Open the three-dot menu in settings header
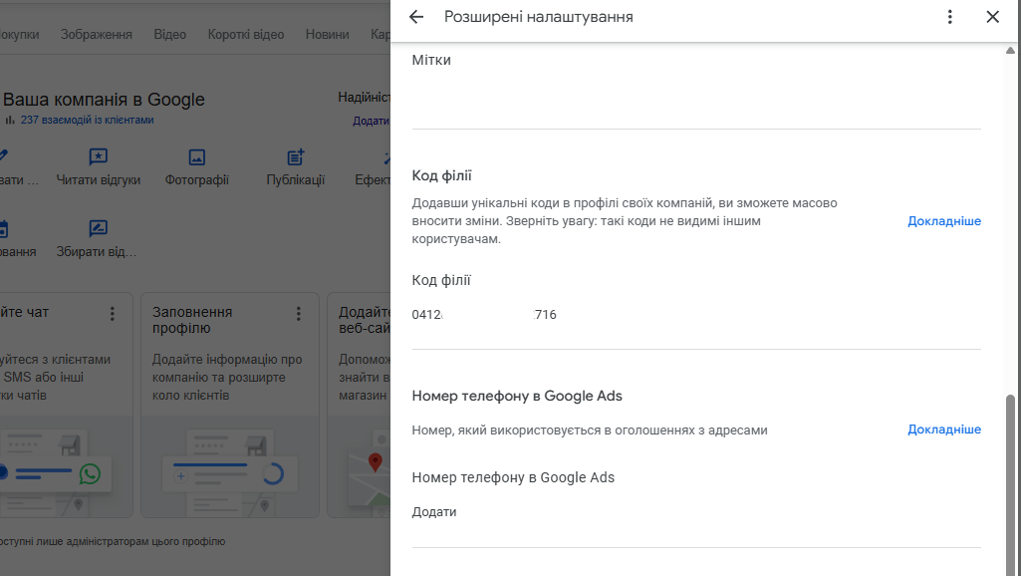This screenshot has width=1021, height=576. pos(950,17)
